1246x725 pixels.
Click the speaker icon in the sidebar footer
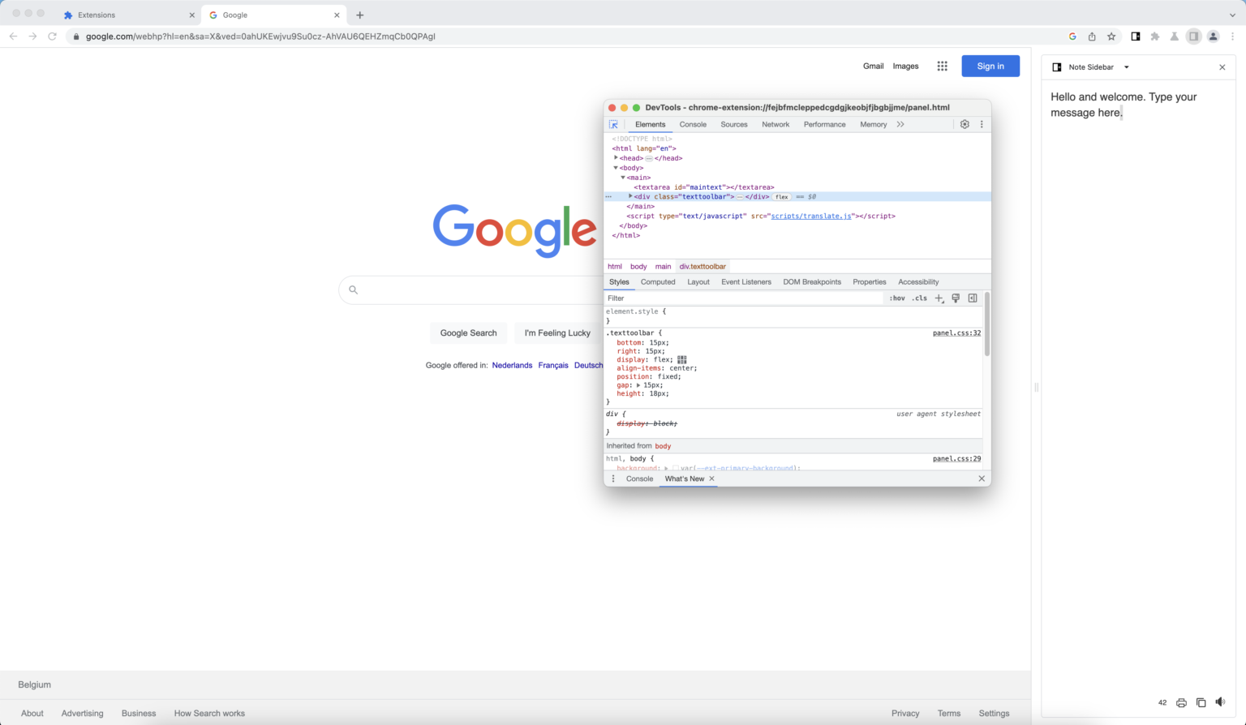1220,702
